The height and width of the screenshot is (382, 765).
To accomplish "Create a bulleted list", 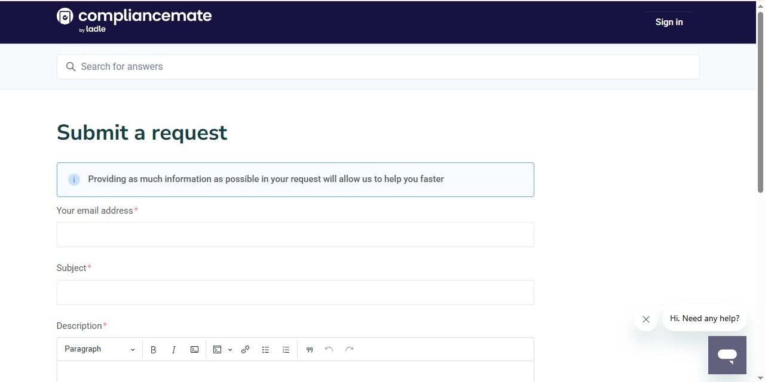I will (x=265, y=349).
